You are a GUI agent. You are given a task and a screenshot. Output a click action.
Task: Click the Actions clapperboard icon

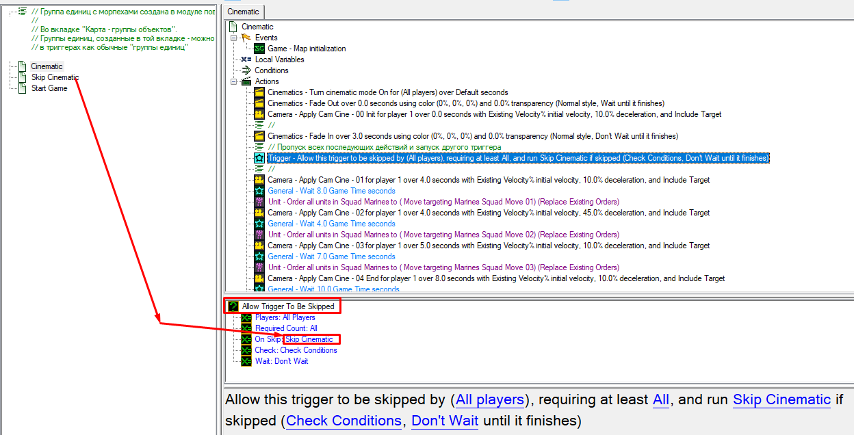(x=246, y=81)
